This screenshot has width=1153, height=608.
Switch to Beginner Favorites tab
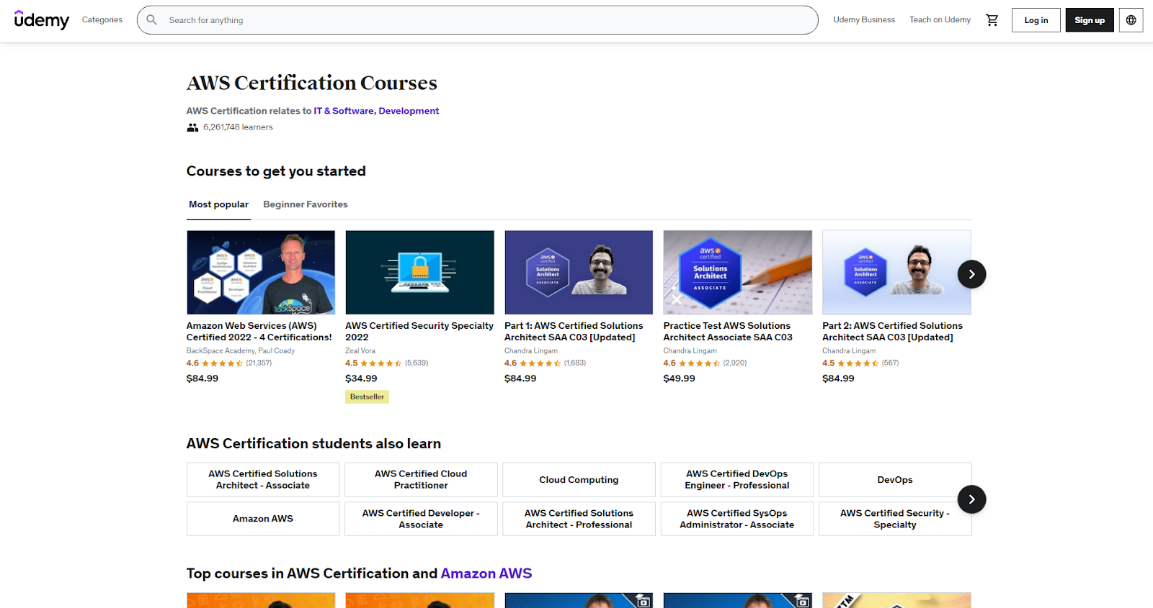click(306, 204)
